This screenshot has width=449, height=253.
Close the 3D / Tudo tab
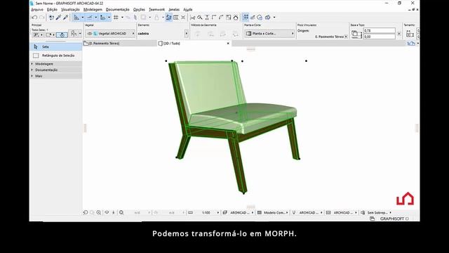click(x=228, y=44)
